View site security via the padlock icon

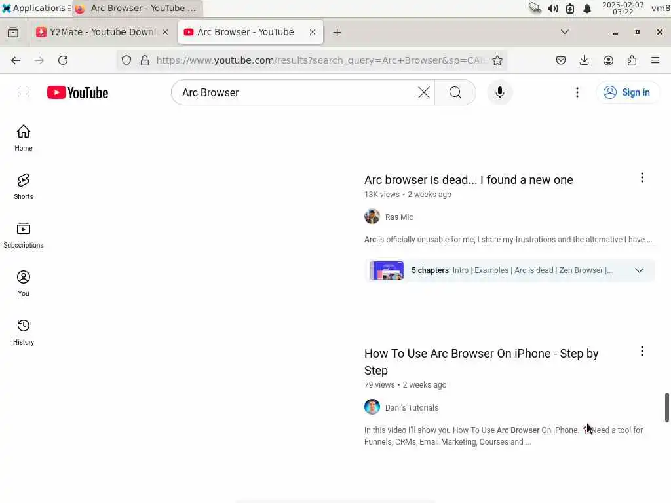(145, 60)
